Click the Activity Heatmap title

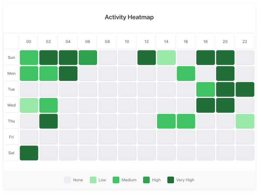point(129,17)
